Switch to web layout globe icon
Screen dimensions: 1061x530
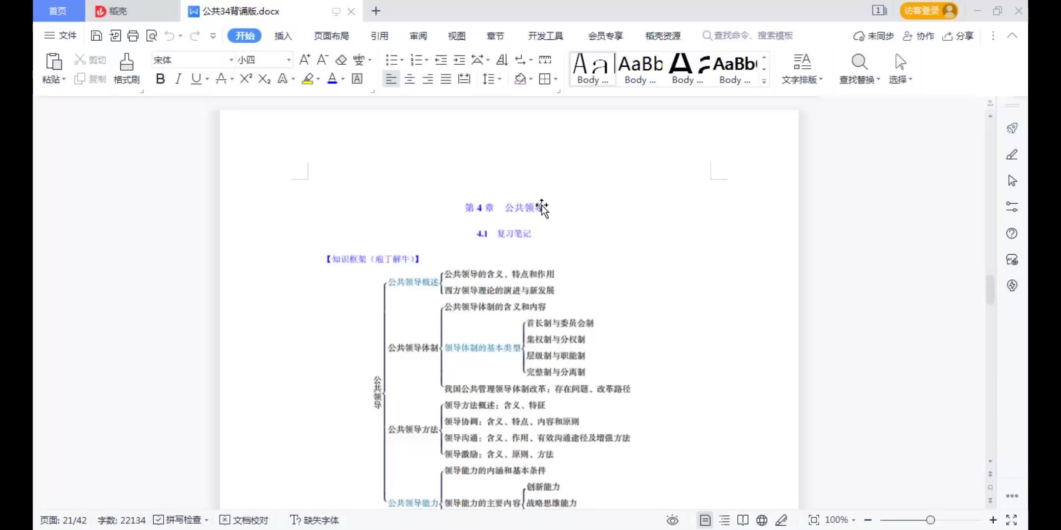[762, 520]
